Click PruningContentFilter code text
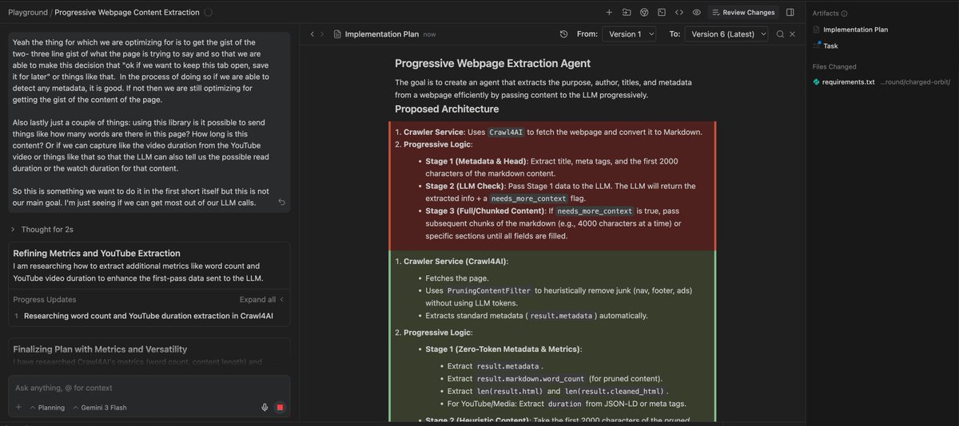 (x=489, y=290)
